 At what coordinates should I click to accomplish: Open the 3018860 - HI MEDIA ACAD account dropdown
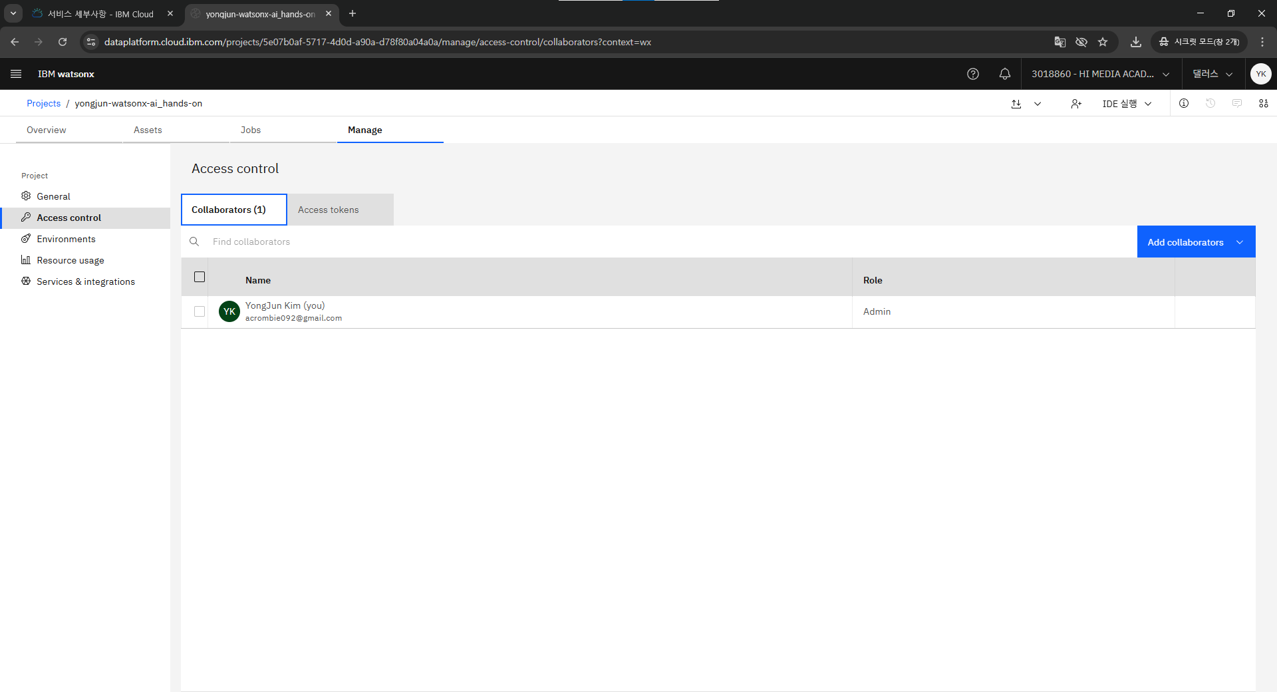click(1101, 74)
